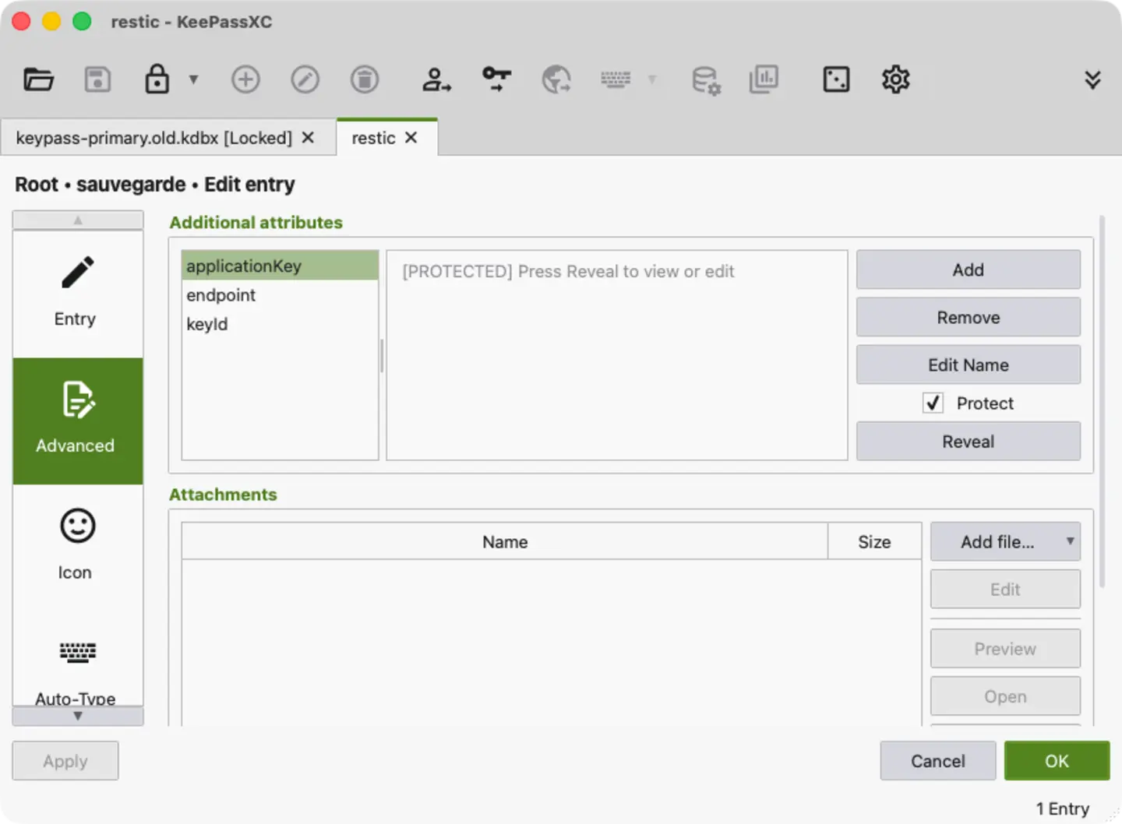Open application settings gear icon
The height and width of the screenshot is (824, 1122).
point(896,79)
